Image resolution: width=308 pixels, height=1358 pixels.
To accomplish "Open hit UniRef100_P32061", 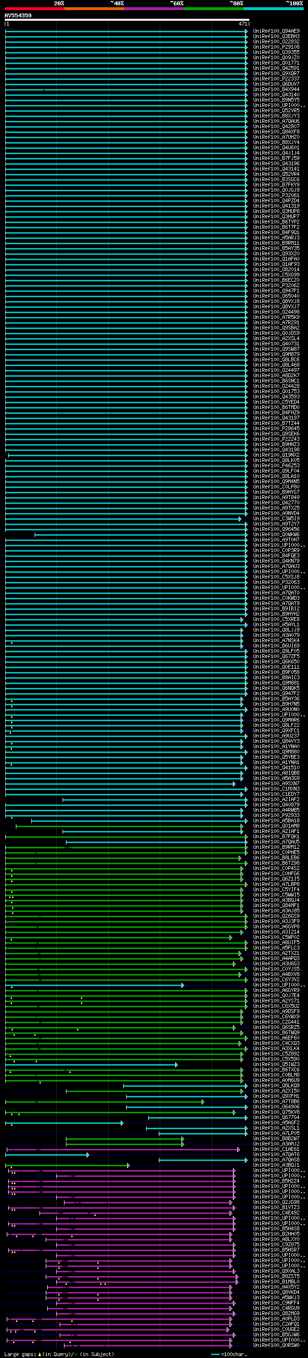I will point(276,195).
